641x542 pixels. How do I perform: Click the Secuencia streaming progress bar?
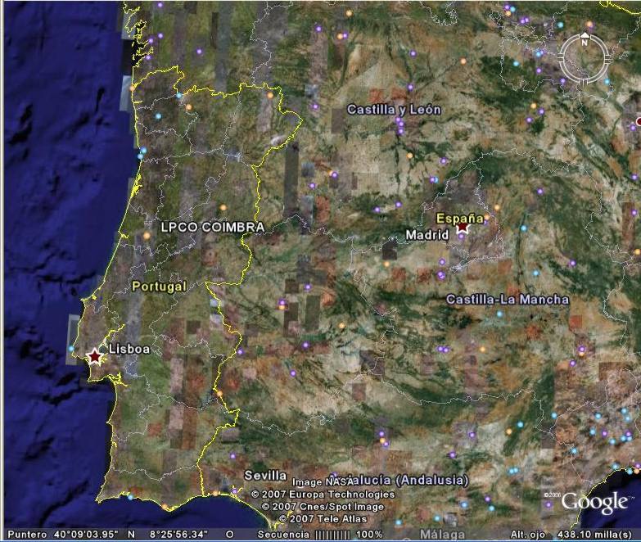pyautogui.click(x=336, y=535)
